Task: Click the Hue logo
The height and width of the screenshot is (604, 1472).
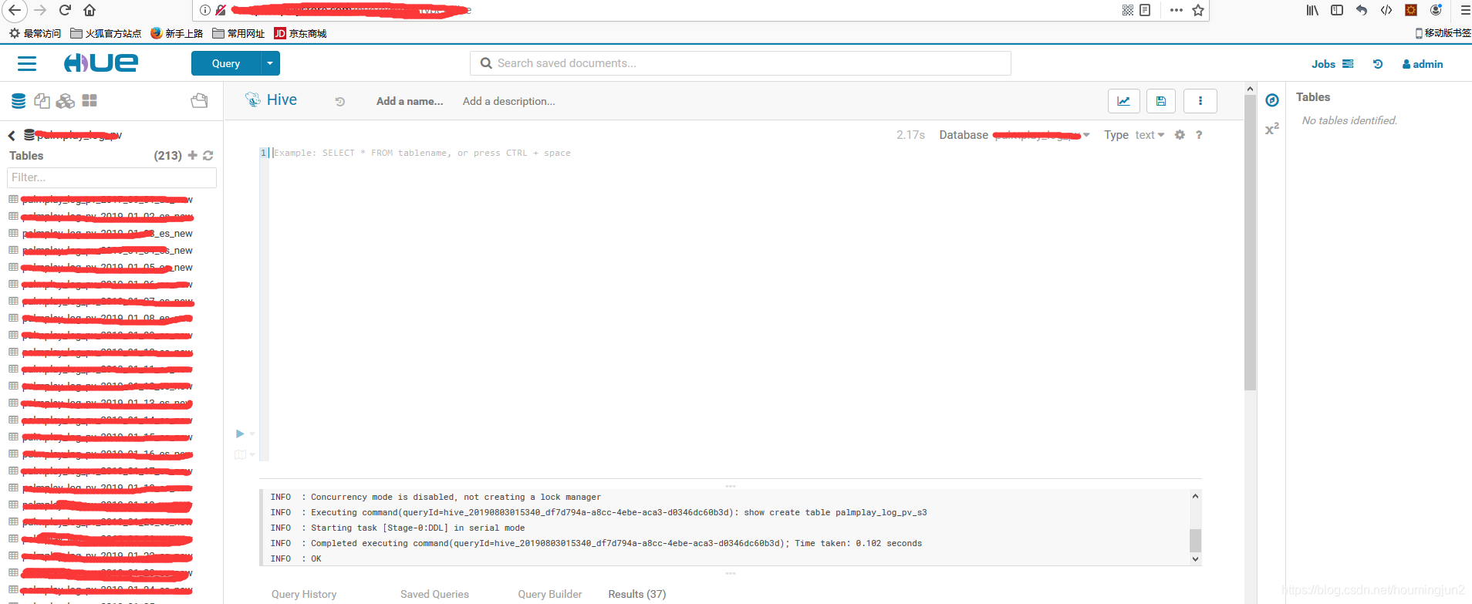Action: [x=101, y=62]
